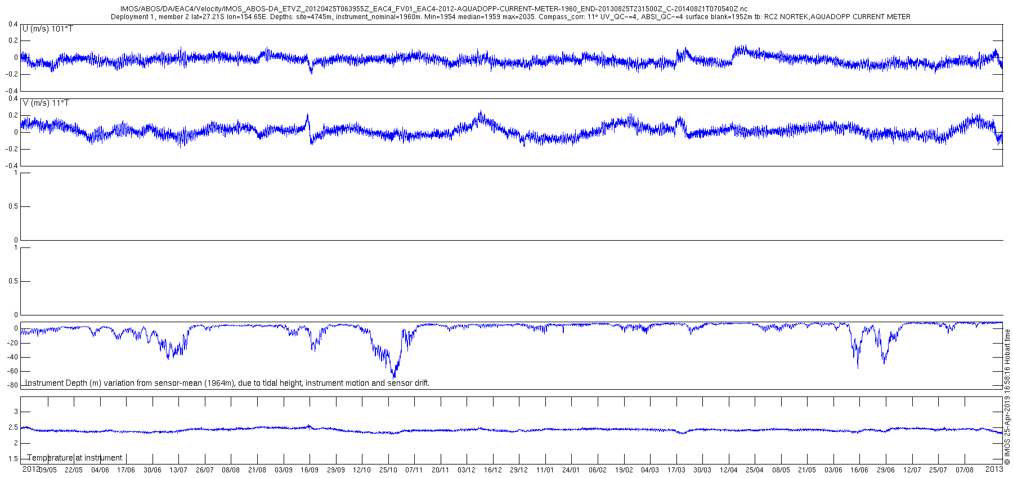The image size is (1013, 478).
Task: Click the vertical IMOS timestamp text at right edge
Action: pos(1007,397)
